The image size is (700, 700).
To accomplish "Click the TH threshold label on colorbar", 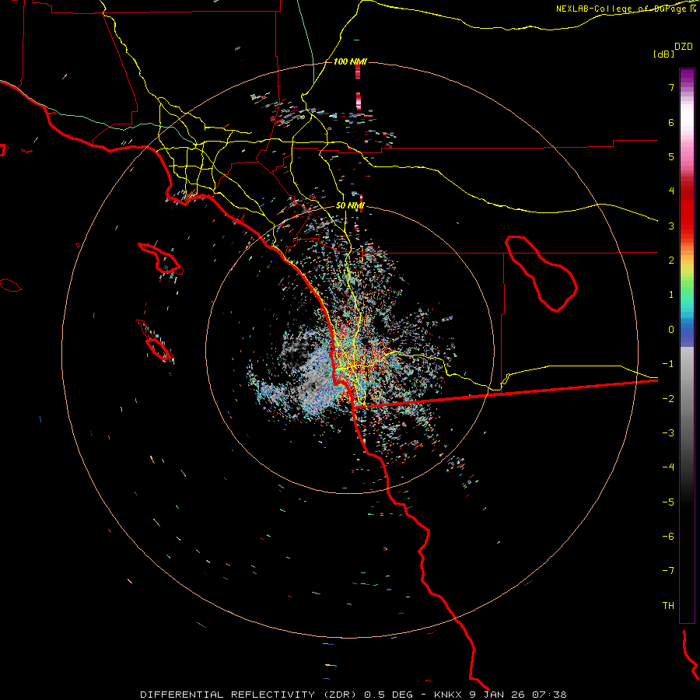I will (x=668, y=606).
